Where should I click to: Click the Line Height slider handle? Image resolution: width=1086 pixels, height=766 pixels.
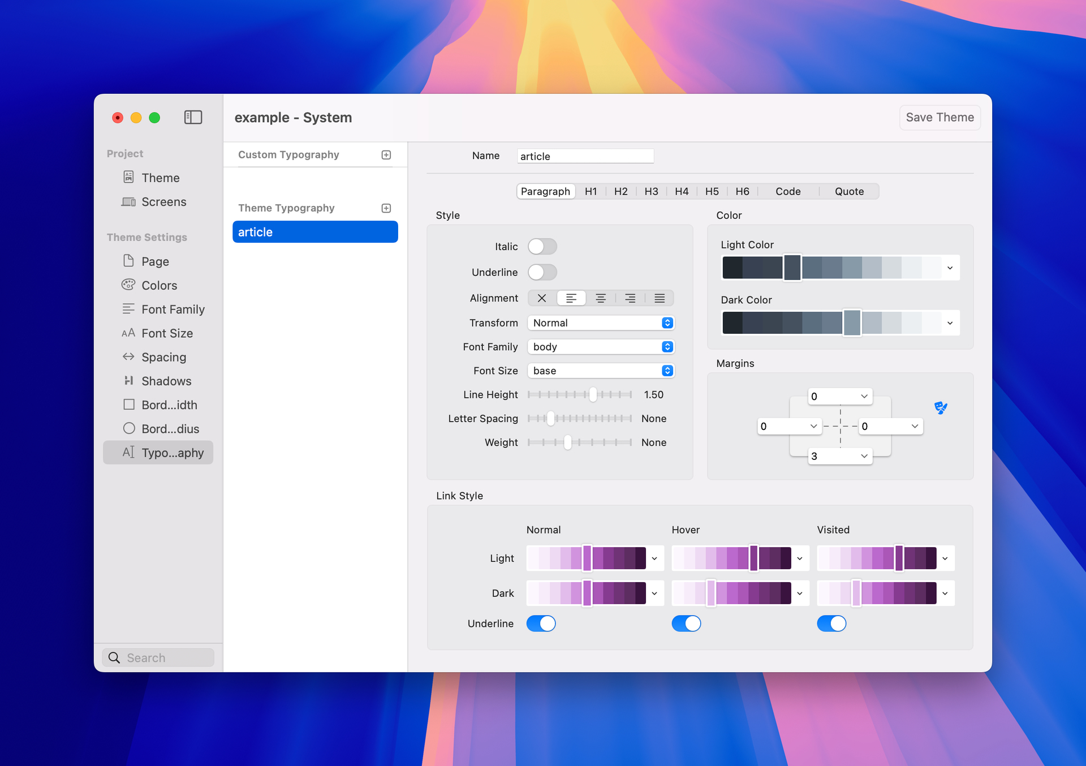click(x=593, y=394)
